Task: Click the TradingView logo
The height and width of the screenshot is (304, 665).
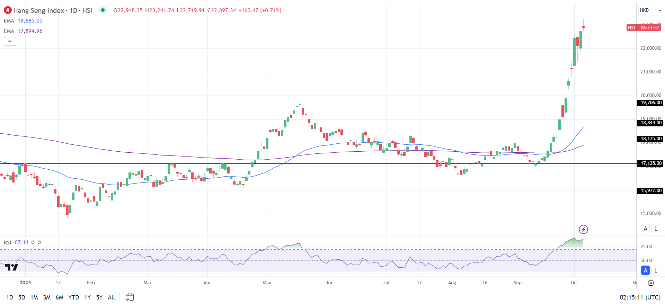Action: click(x=11, y=267)
